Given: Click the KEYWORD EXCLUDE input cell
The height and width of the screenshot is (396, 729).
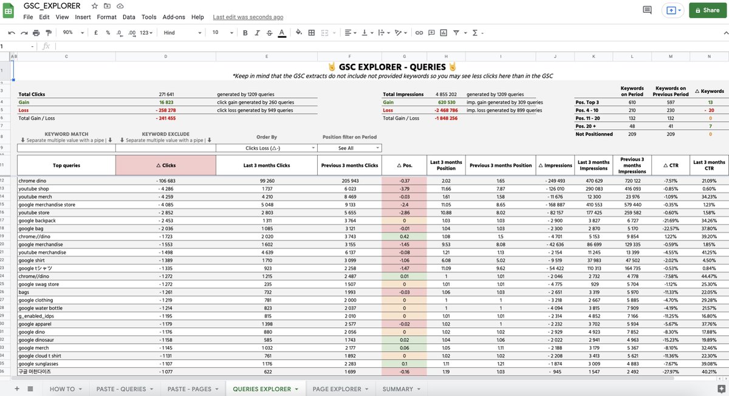Looking at the screenshot, I should (166, 148).
